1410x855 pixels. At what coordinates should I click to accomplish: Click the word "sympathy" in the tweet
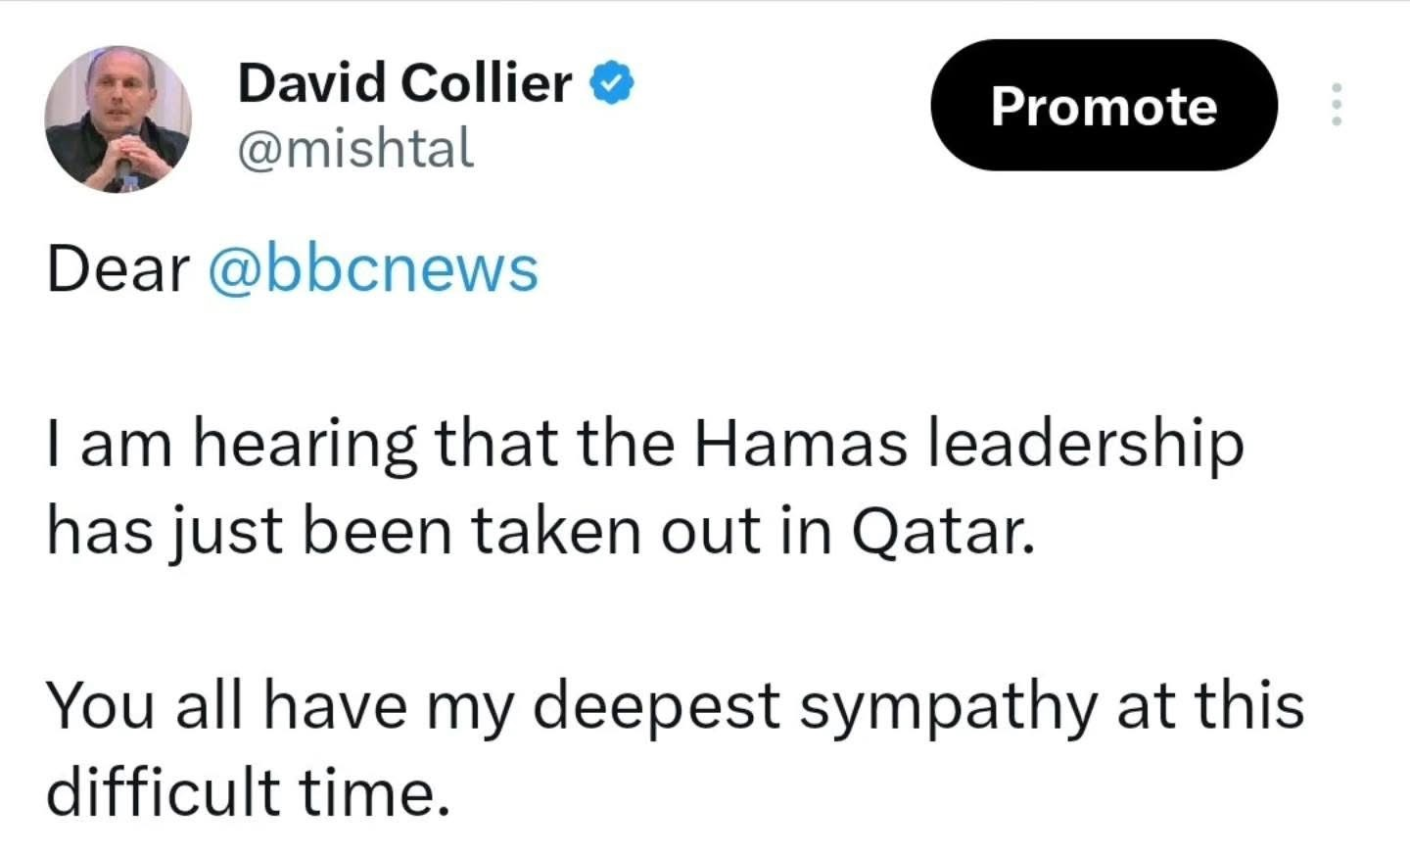coord(948,707)
